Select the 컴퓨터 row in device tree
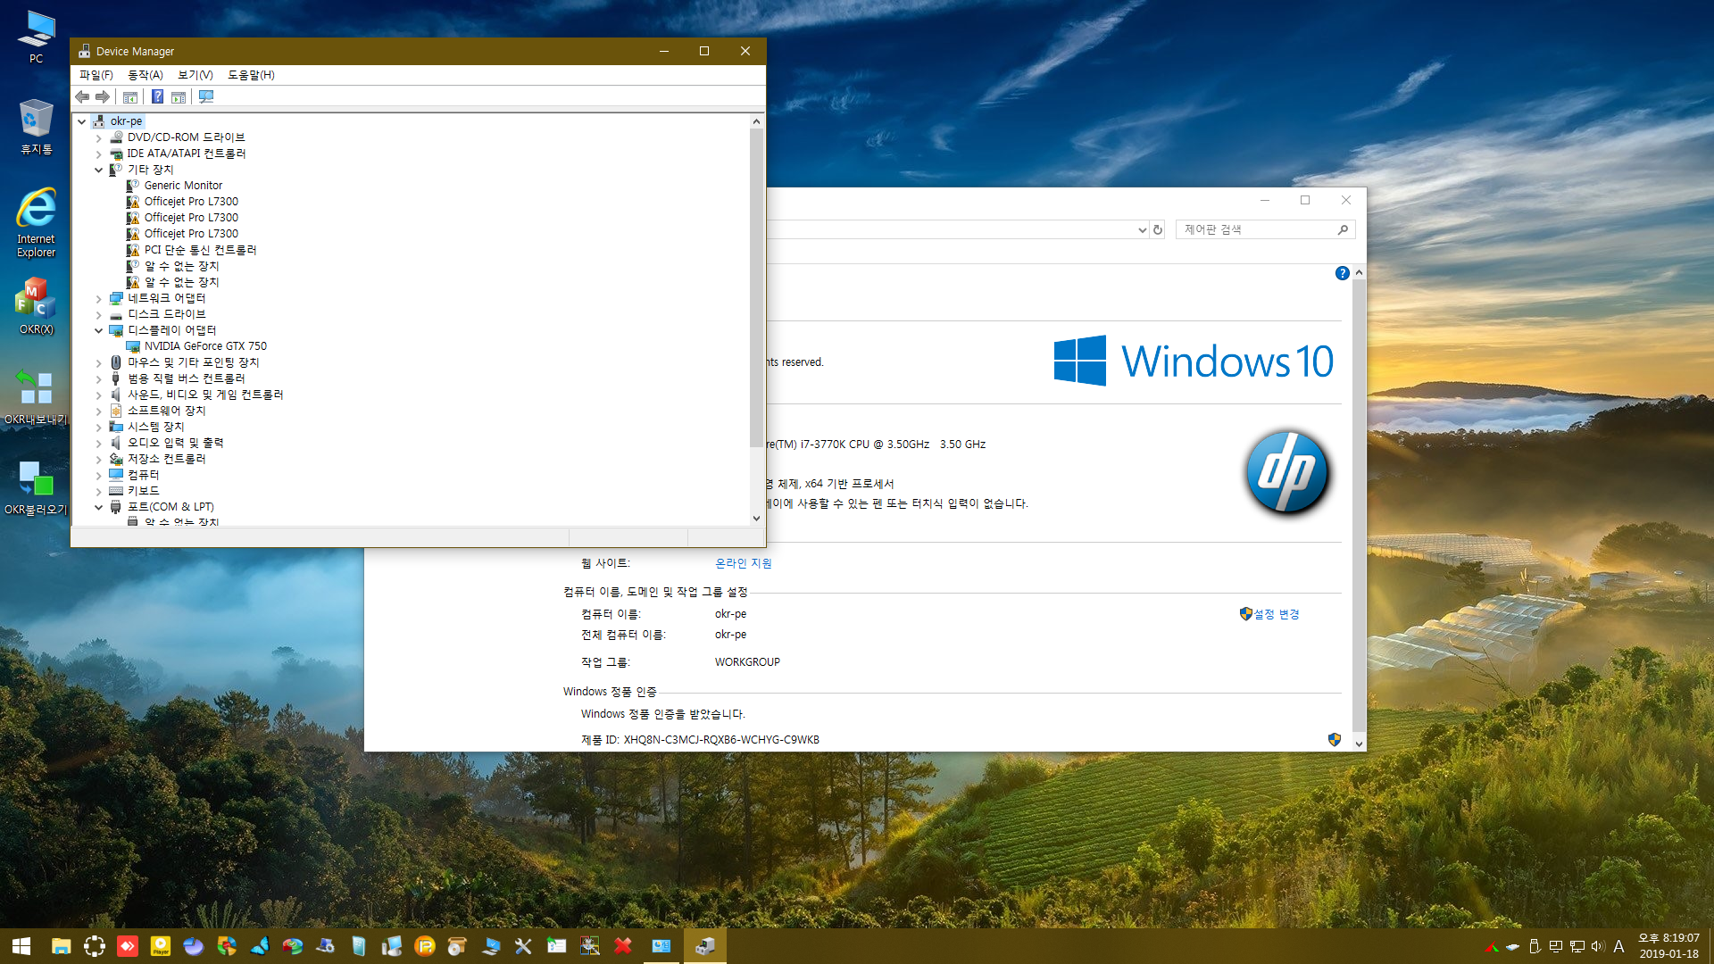This screenshot has height=964, width=1714. tap(143, 475)
